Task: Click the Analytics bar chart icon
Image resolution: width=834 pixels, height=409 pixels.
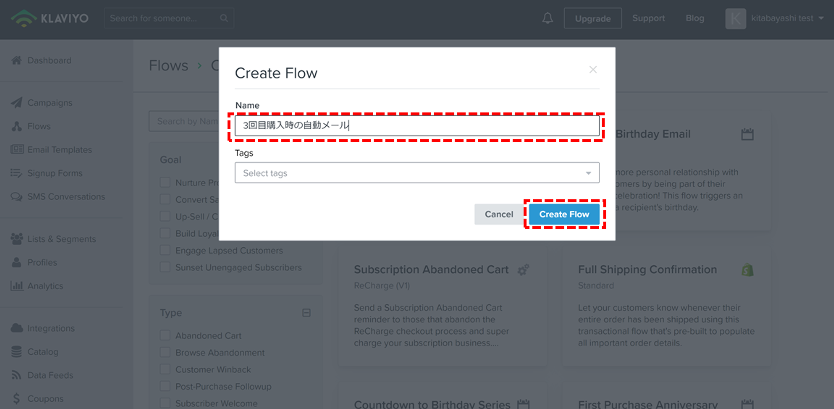Action: pos(17,286)
